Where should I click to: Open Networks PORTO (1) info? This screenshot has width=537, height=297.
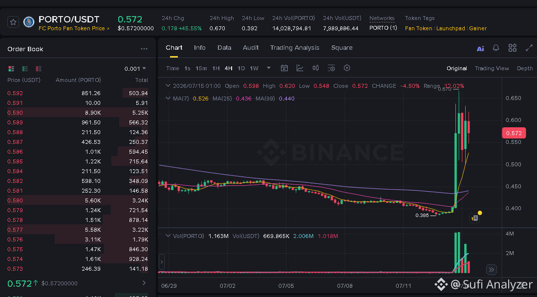pyautogui.click(x=383, y=28)
